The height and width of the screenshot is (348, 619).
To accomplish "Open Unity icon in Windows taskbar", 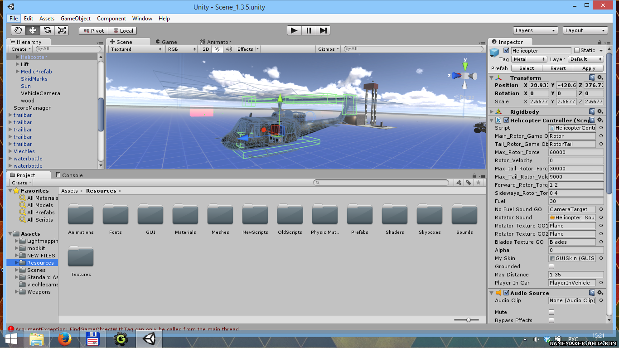I will [x=149, y=338].
